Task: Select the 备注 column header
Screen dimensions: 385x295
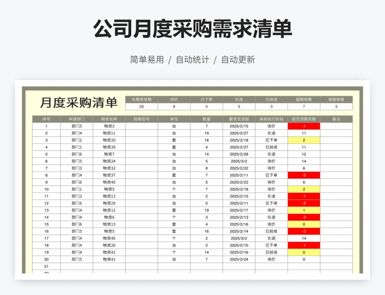Action: pos(336,119)
